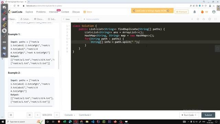
Task: Toggle Autocomplete option
Action: (91, 19)
